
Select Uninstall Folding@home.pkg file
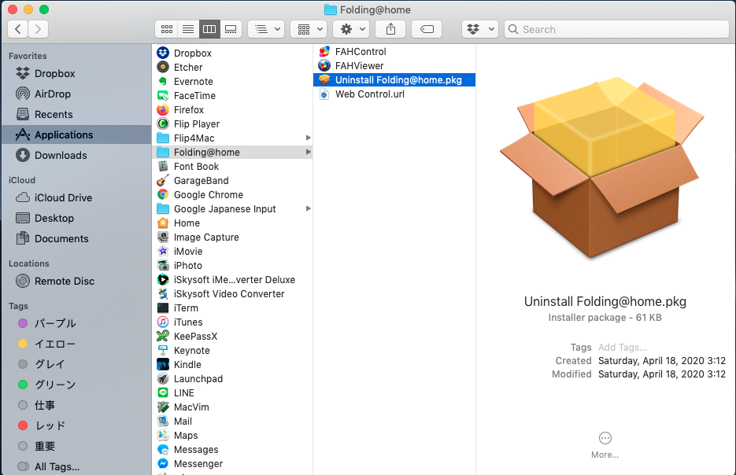click(x=394, y=79)
